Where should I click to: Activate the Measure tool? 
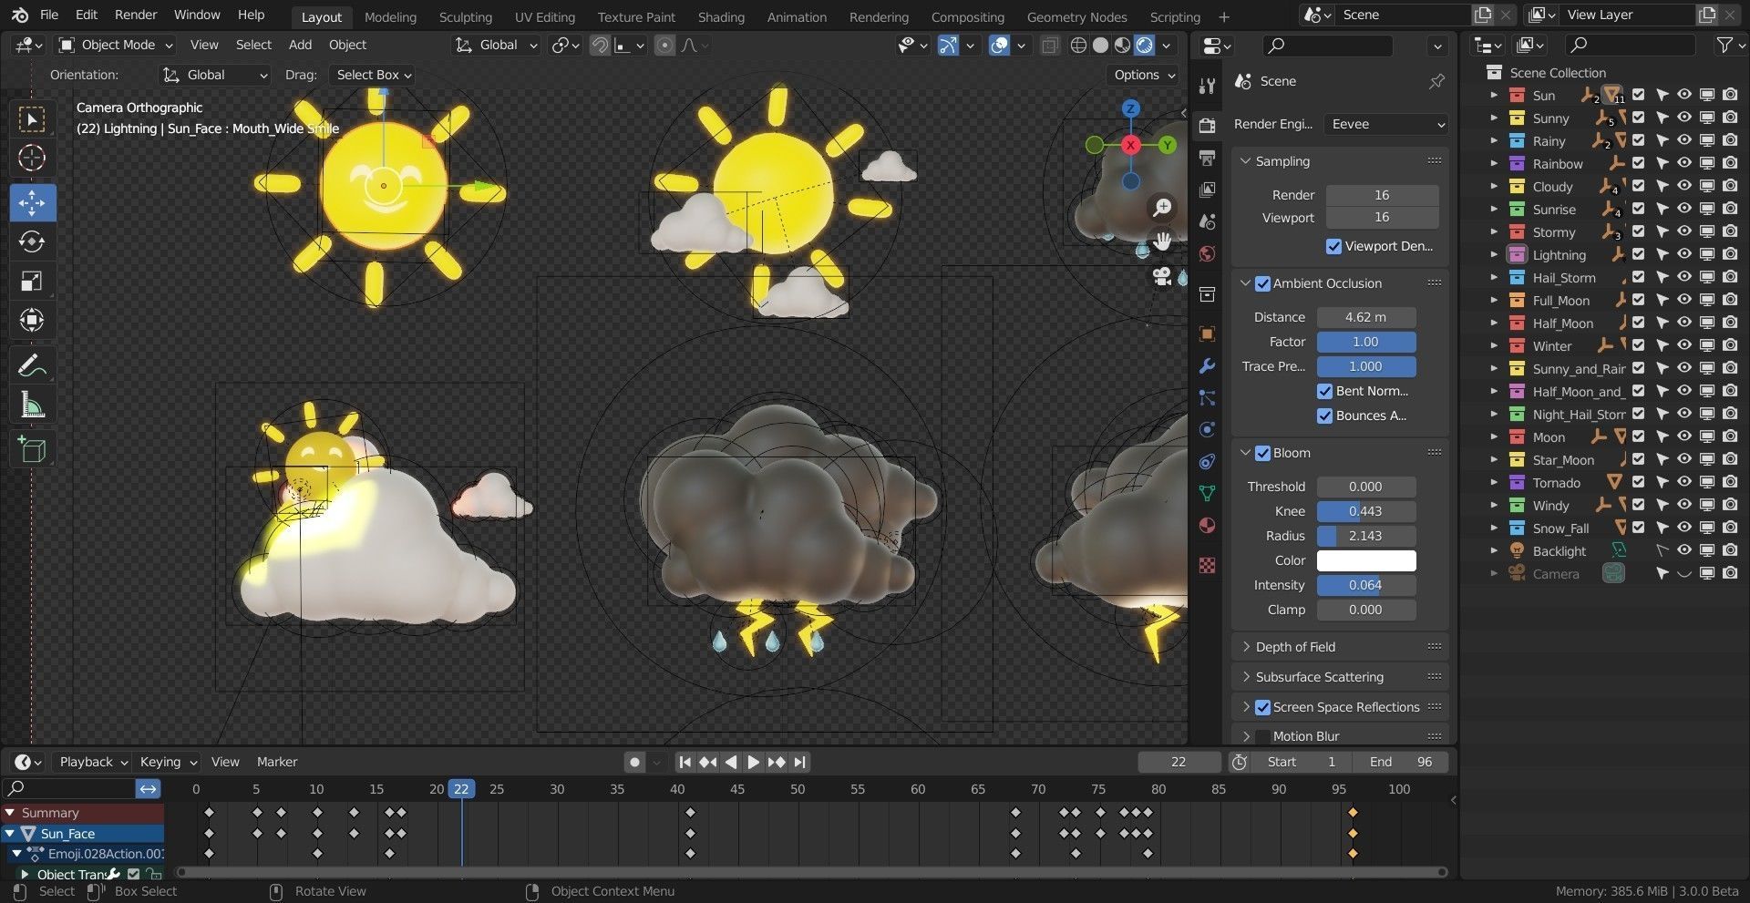point(32,406)
